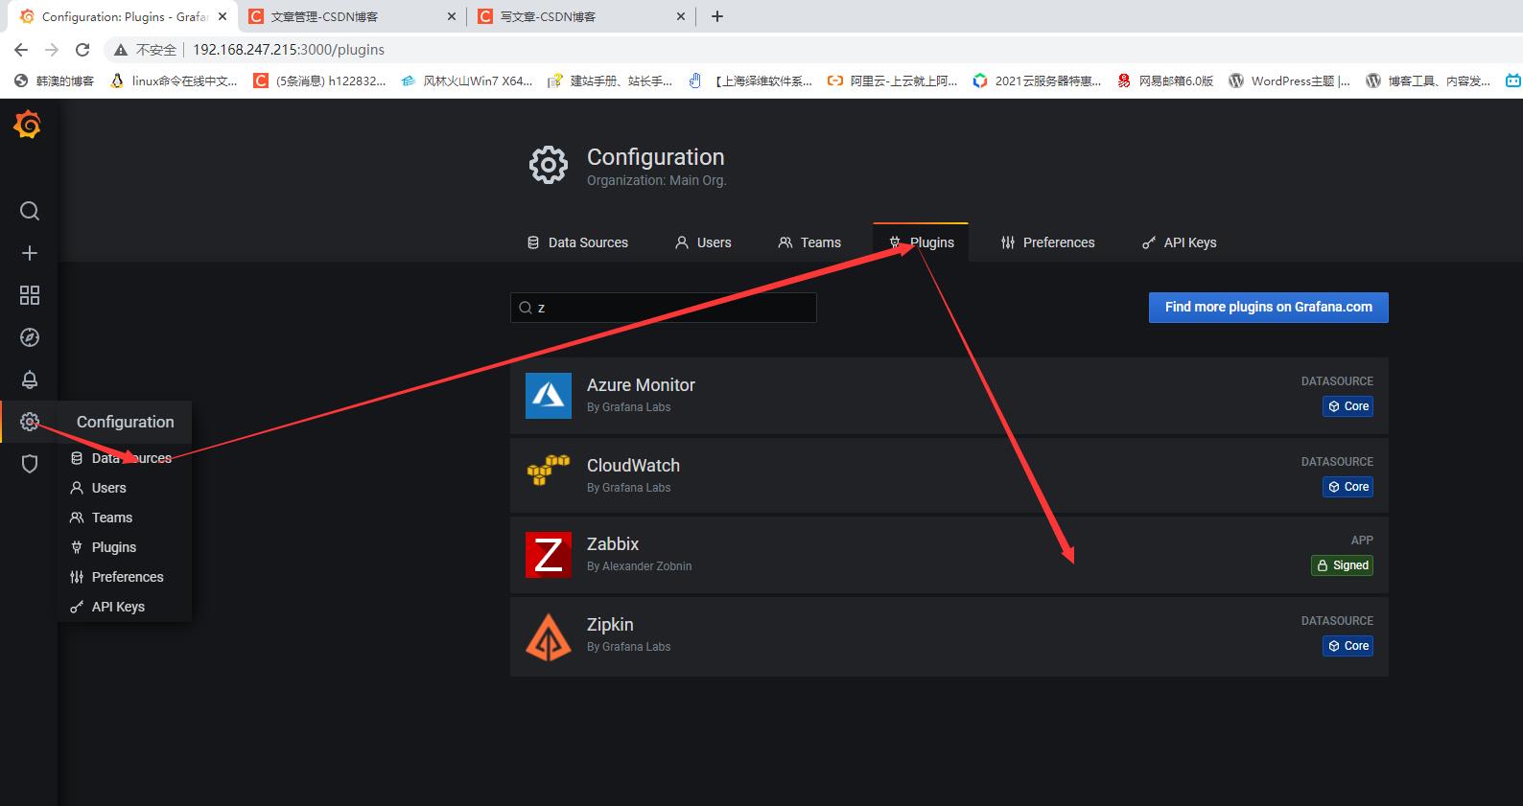Click the Signed badge on Zabbix
The height and width of the screenshot is (806, 1523).
pyautogui.click(x=1342, y=565)
